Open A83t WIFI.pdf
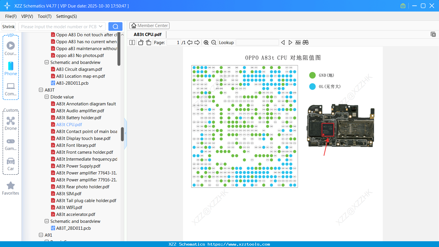 click(69, 207)
